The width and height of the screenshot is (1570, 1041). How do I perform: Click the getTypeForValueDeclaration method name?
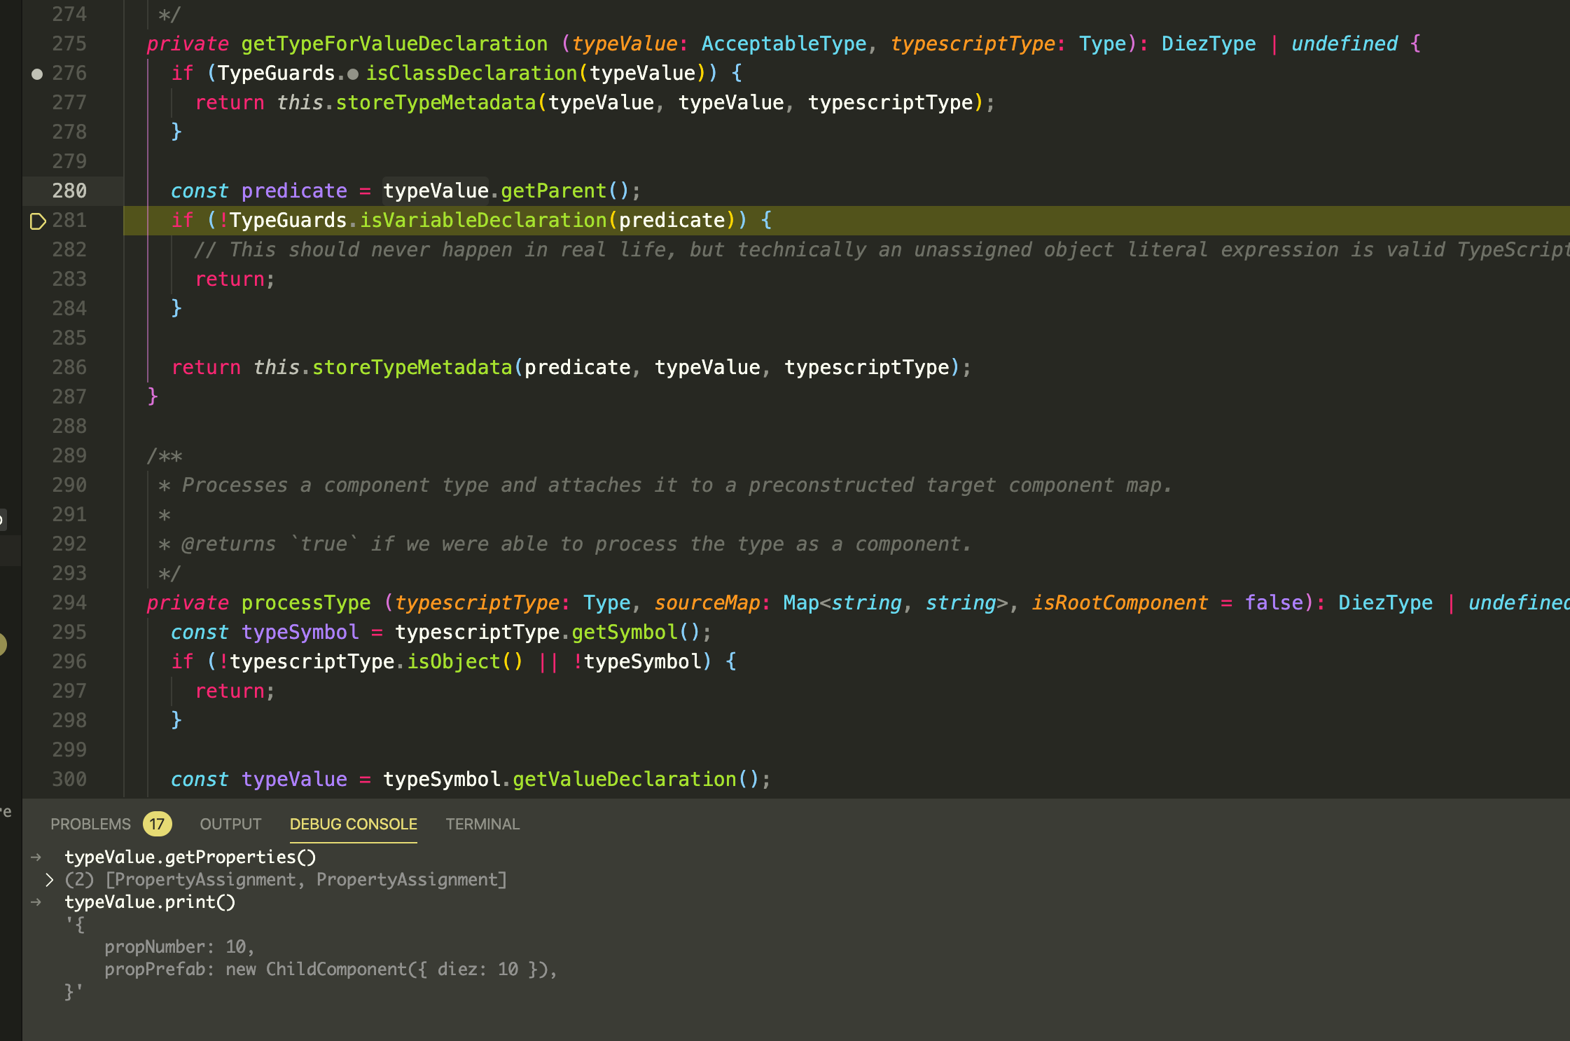coord(394,43)
